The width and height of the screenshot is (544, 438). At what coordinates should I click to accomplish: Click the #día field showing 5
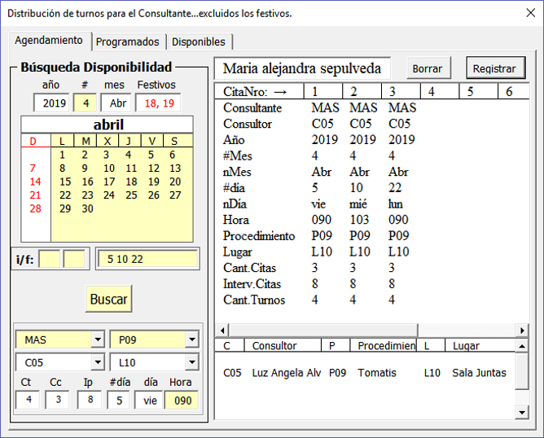119,400
